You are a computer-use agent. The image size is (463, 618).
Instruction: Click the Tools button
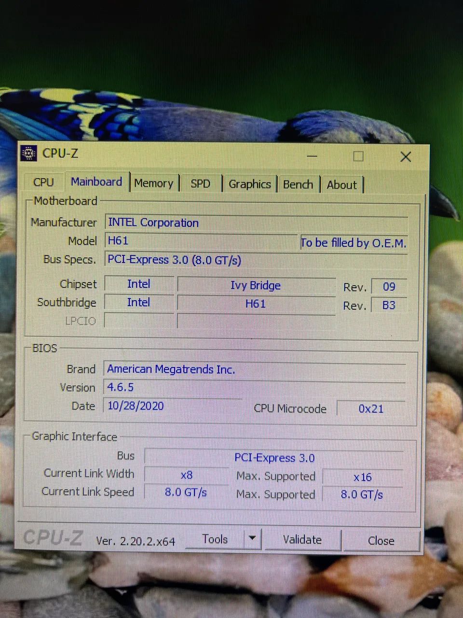(215, 539)
